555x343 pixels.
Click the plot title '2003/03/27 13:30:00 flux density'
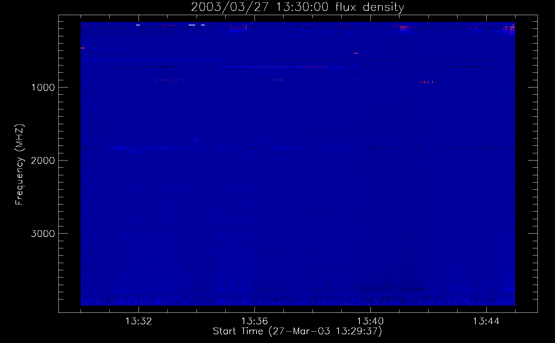[297, 7]
